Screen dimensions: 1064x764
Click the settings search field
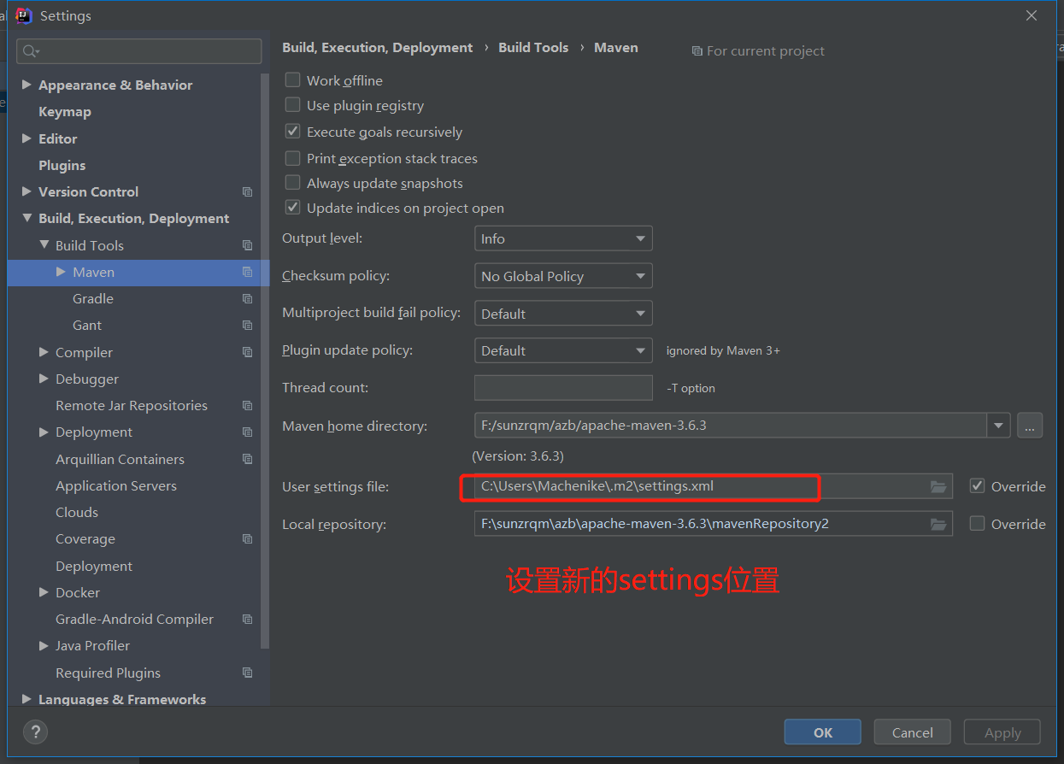point(139,51)
